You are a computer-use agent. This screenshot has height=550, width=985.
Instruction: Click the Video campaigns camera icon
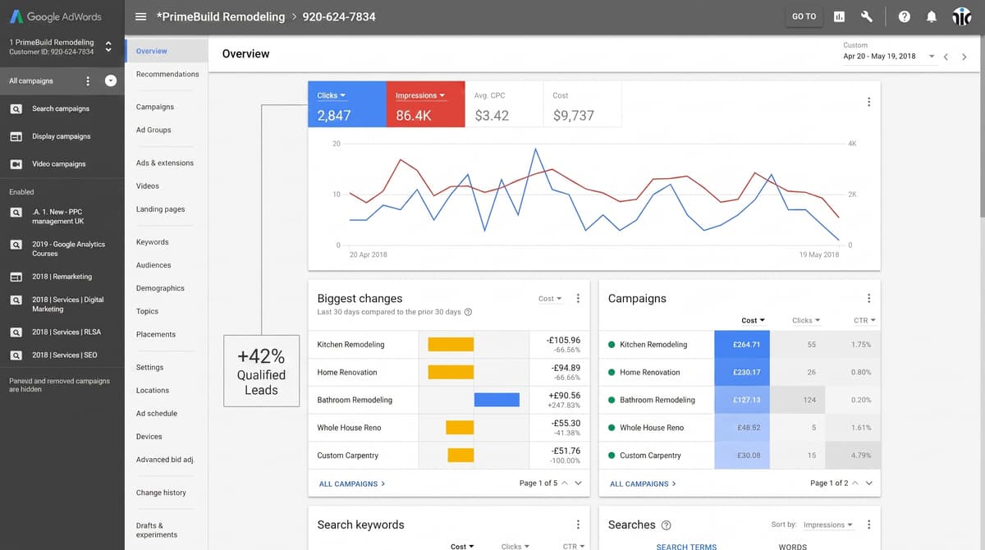click(16, 164)
